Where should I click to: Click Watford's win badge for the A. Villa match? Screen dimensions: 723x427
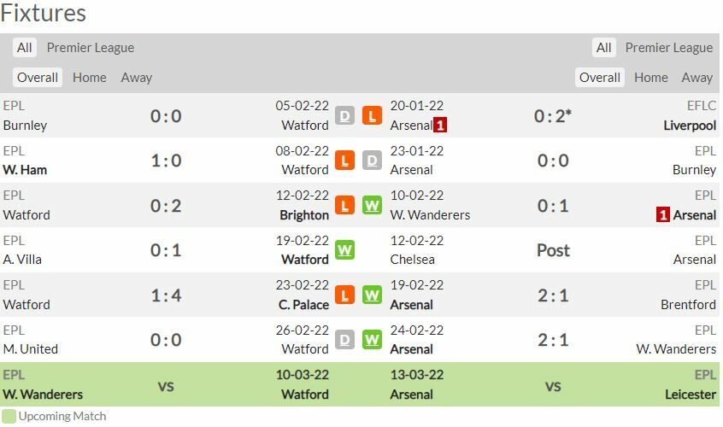[x=344, y=250]
